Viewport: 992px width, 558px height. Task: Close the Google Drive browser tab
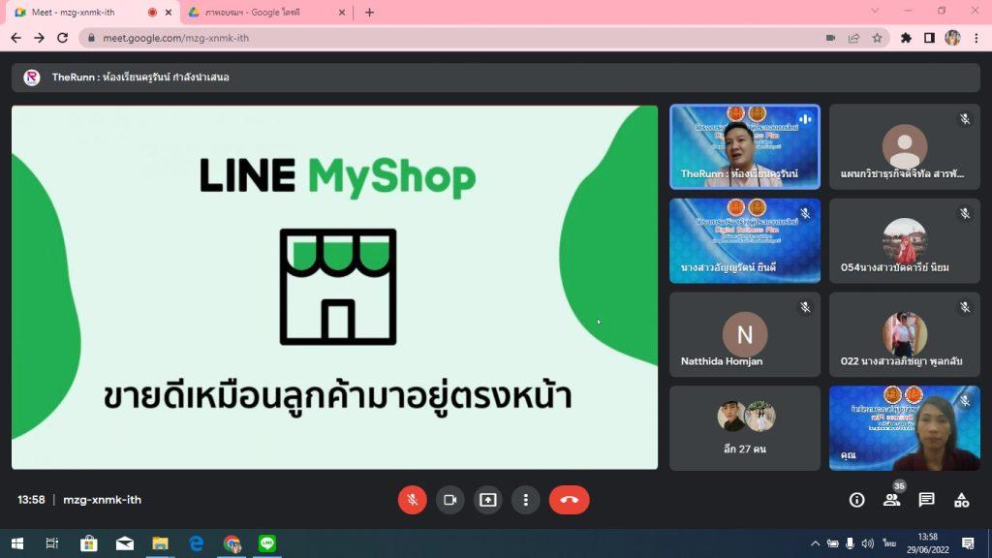point(342,12)
